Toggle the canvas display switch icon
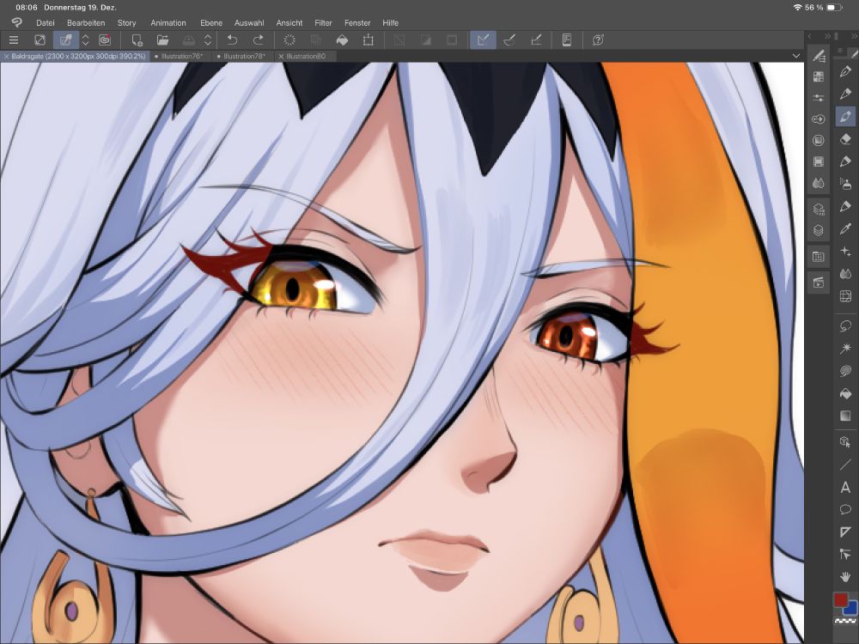Image resolution: width=859 pixels, height=644 pixels. pyautogui.click(x=40, y=40)
